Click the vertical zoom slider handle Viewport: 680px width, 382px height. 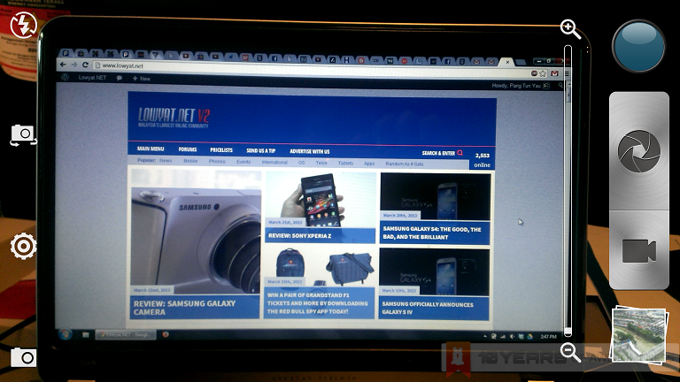coord(568,332)
